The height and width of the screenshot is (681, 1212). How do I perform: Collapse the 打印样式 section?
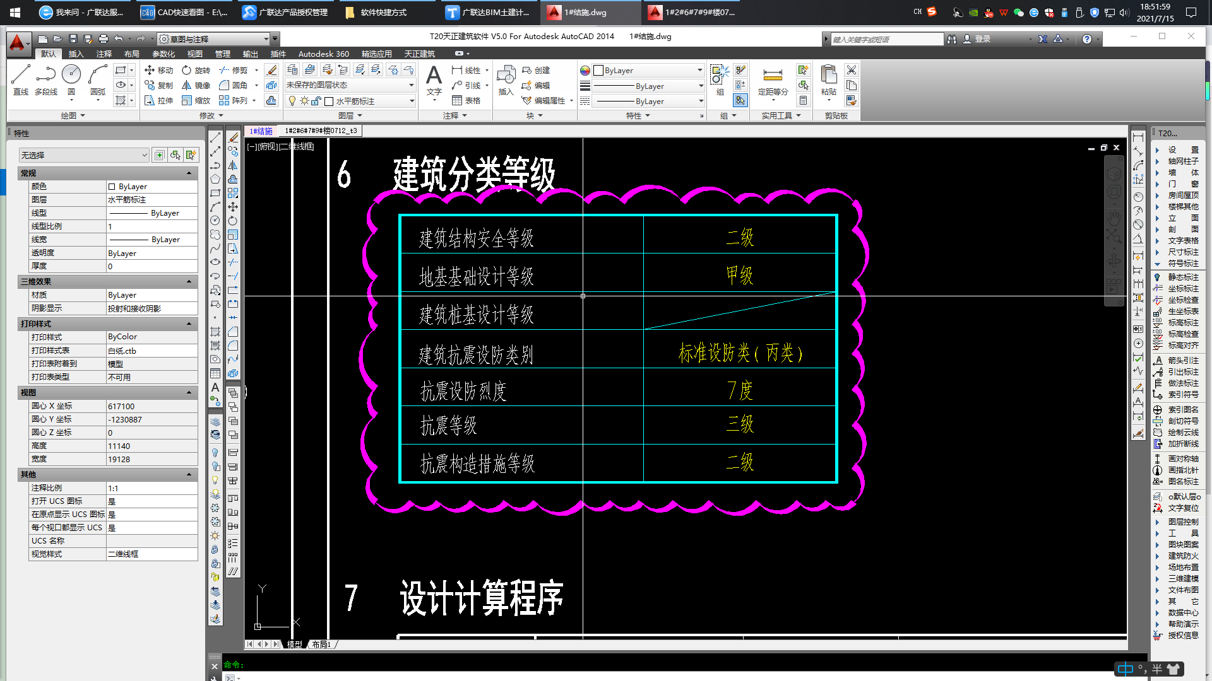point(189,324)
